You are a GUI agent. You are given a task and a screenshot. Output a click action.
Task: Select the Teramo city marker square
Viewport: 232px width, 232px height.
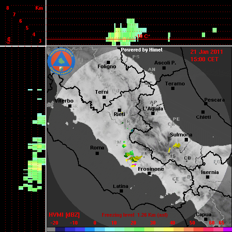(173, 88)
